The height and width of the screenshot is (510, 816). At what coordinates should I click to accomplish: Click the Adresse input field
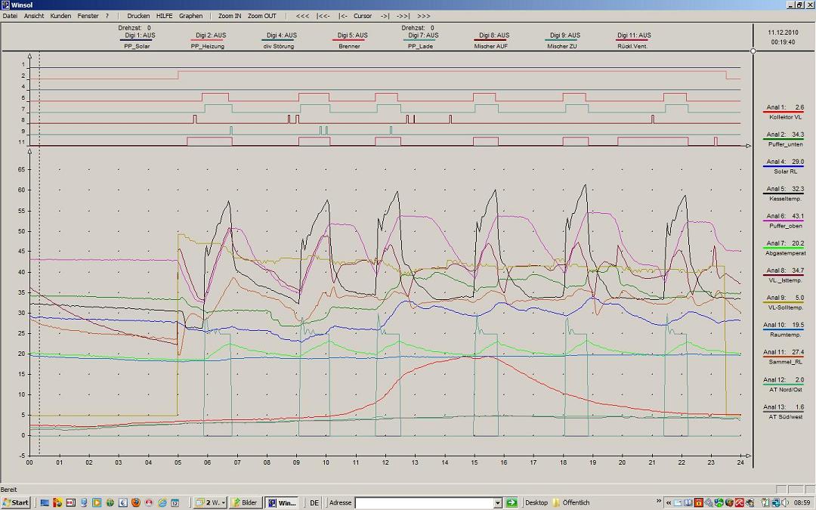point(424,502)
